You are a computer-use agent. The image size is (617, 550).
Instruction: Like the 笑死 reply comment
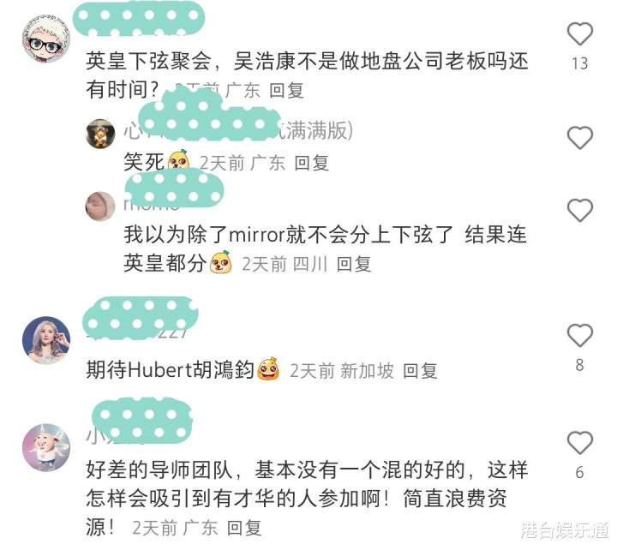pos(579,138)
